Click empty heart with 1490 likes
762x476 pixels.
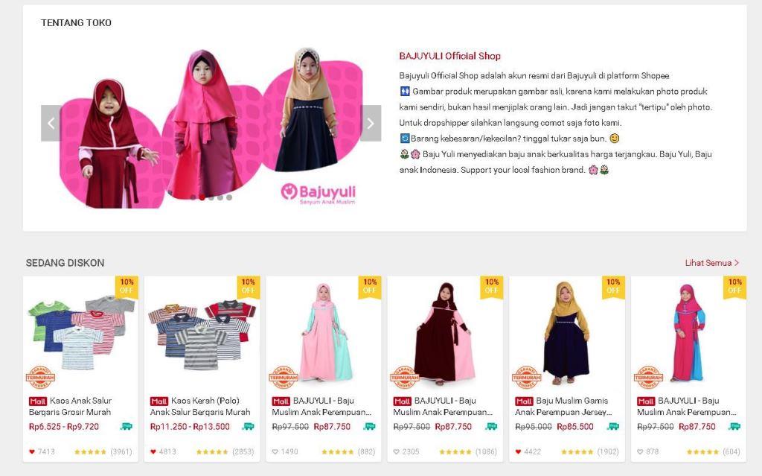pyautogui.click(x=275, y=451)
